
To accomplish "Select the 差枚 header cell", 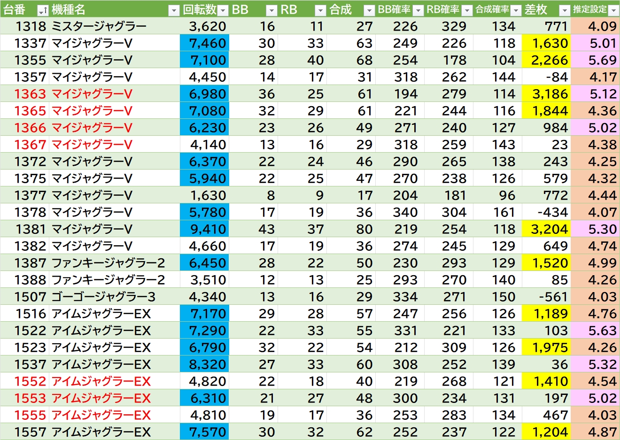I will tap(547, 9).
